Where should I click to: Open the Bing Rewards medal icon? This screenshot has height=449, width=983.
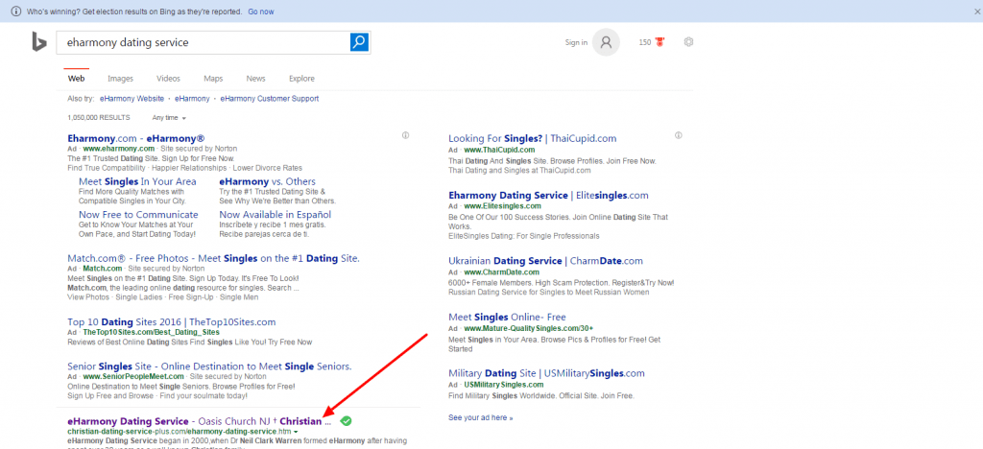point(659,42)
